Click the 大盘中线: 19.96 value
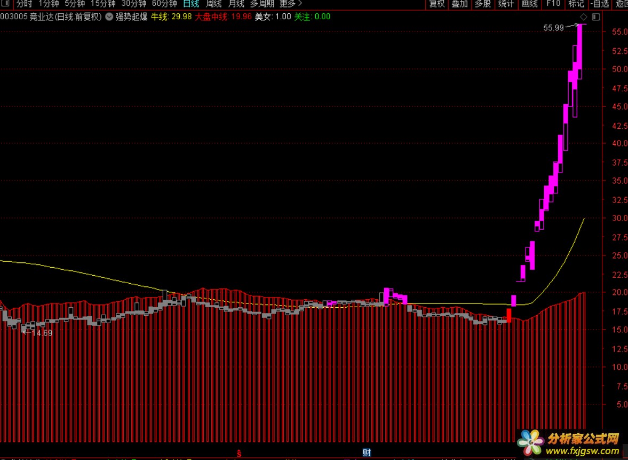 coord(223,17)
